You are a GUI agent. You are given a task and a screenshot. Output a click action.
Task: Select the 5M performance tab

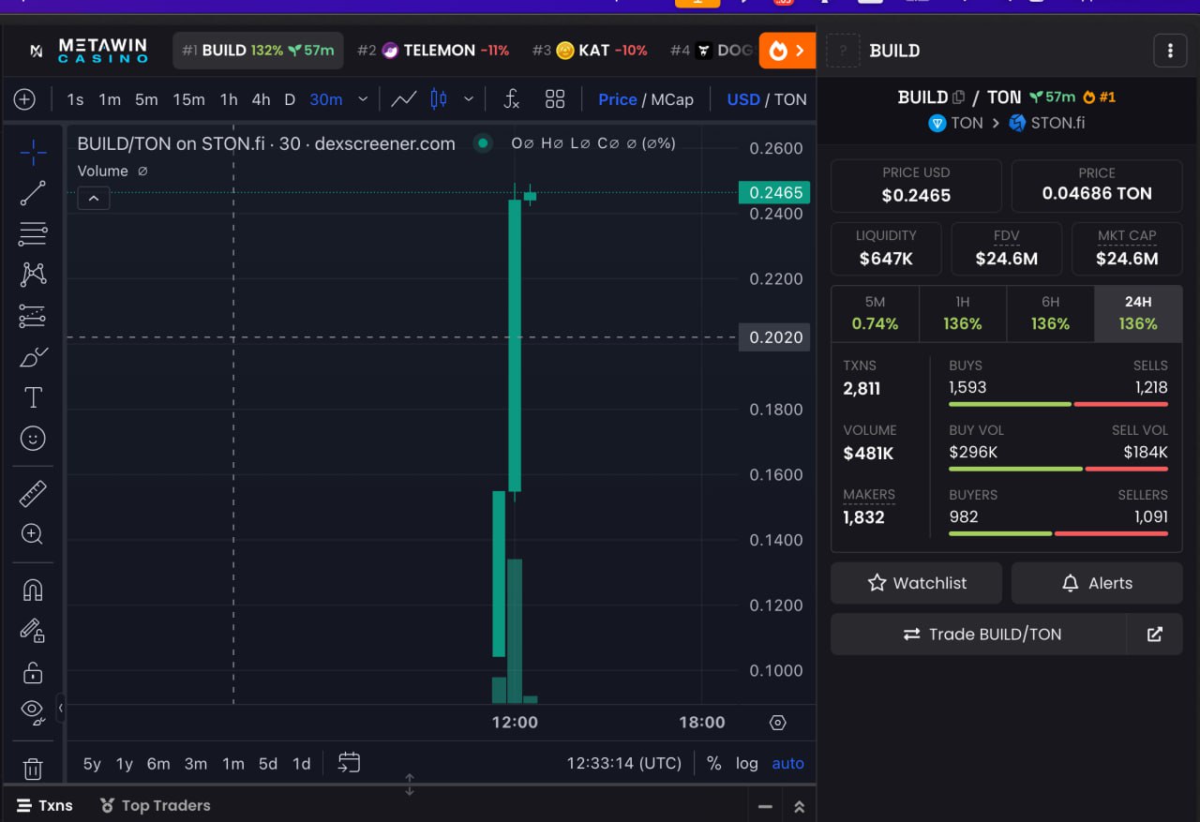pos(875,313)
